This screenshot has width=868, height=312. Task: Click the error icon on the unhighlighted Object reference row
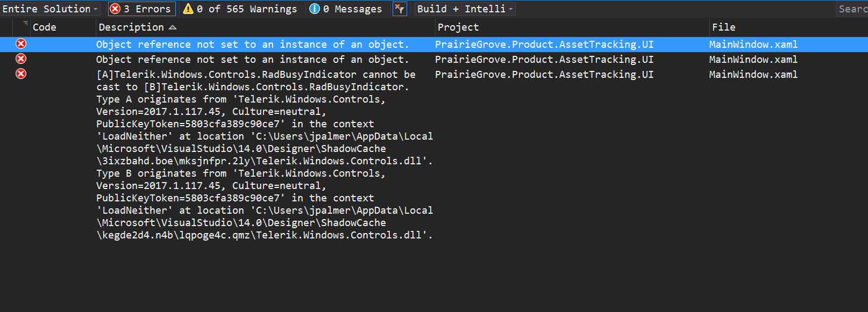(21, 59)
